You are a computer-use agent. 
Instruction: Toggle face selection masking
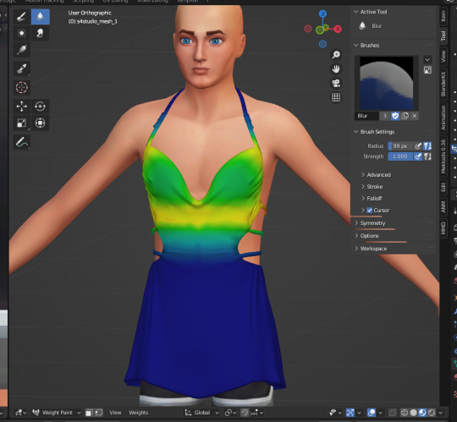(x=89, y=413)
